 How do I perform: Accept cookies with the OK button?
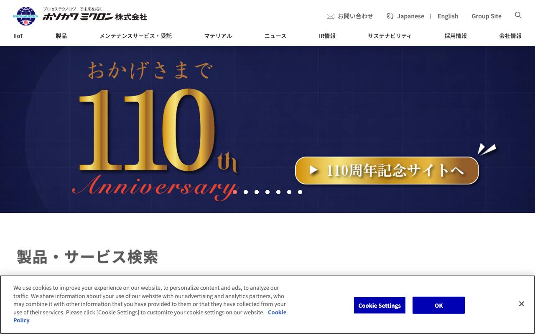438,305
